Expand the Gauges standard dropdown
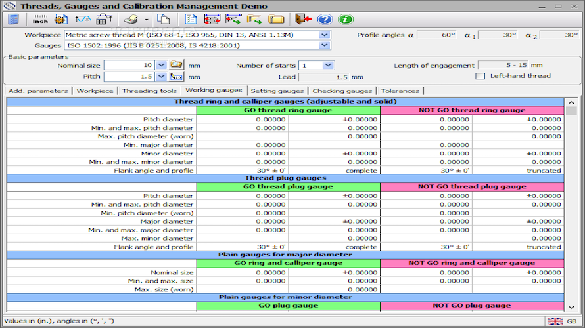 pyautogui.click(x=325, y=45)
